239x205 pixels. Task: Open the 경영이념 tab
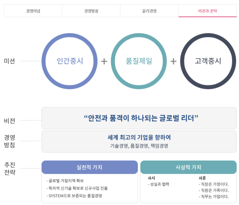pos(33,11)
